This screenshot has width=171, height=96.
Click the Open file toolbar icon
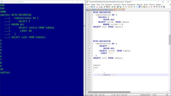[x=89, y=7]
